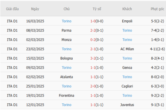Open the 2-2 score of Parma match
The height and width of the screenshot is (111, 166).
(93, 30)
